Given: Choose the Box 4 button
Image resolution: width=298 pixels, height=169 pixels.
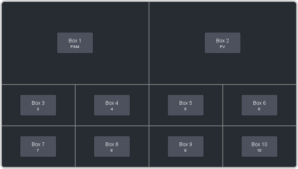Looking at the screenshot, I should (x=112, y=105).
